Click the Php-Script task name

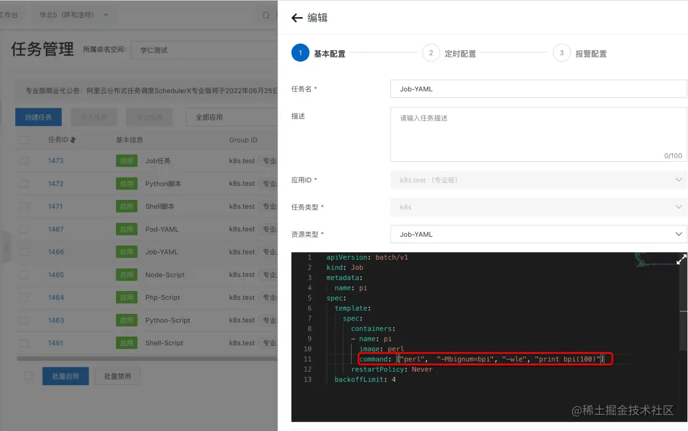[x=163, y=298]
